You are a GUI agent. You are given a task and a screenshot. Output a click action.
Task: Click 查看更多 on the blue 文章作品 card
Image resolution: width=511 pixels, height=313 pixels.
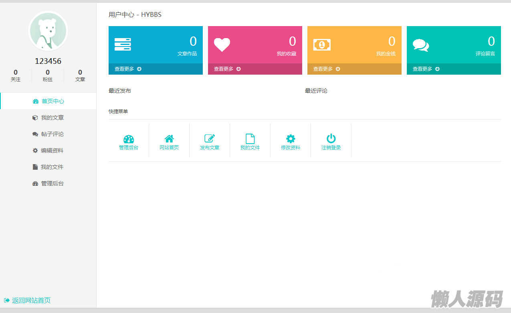128,69
